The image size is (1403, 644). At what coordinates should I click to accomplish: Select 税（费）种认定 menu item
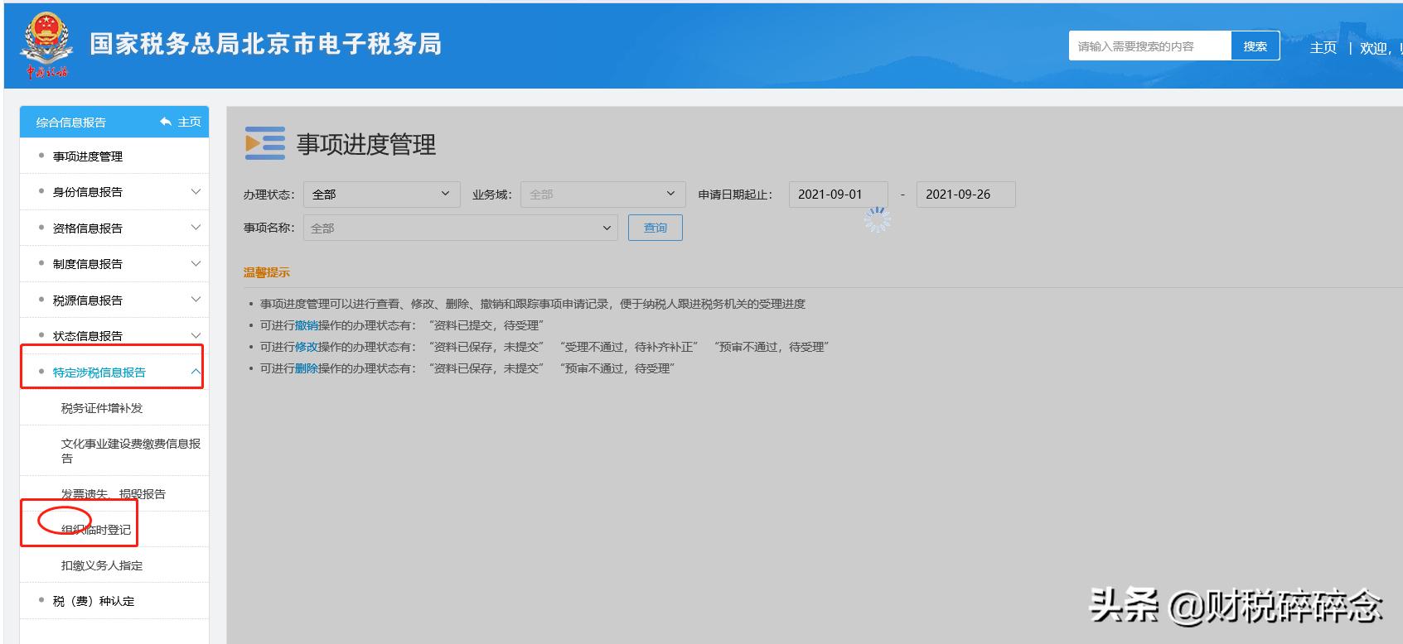94,601
